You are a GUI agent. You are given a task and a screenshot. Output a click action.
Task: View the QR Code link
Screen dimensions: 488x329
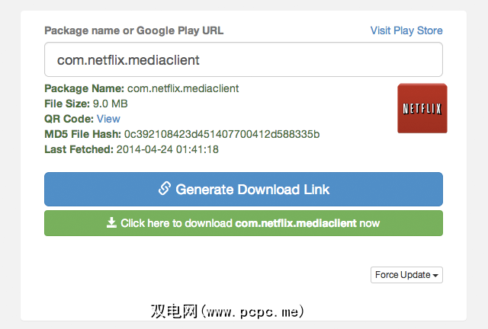click(108, 119)
